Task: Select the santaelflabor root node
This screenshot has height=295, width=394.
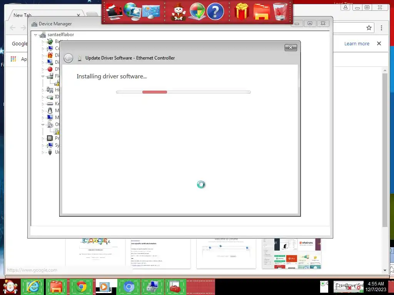Action: point(60,35)
